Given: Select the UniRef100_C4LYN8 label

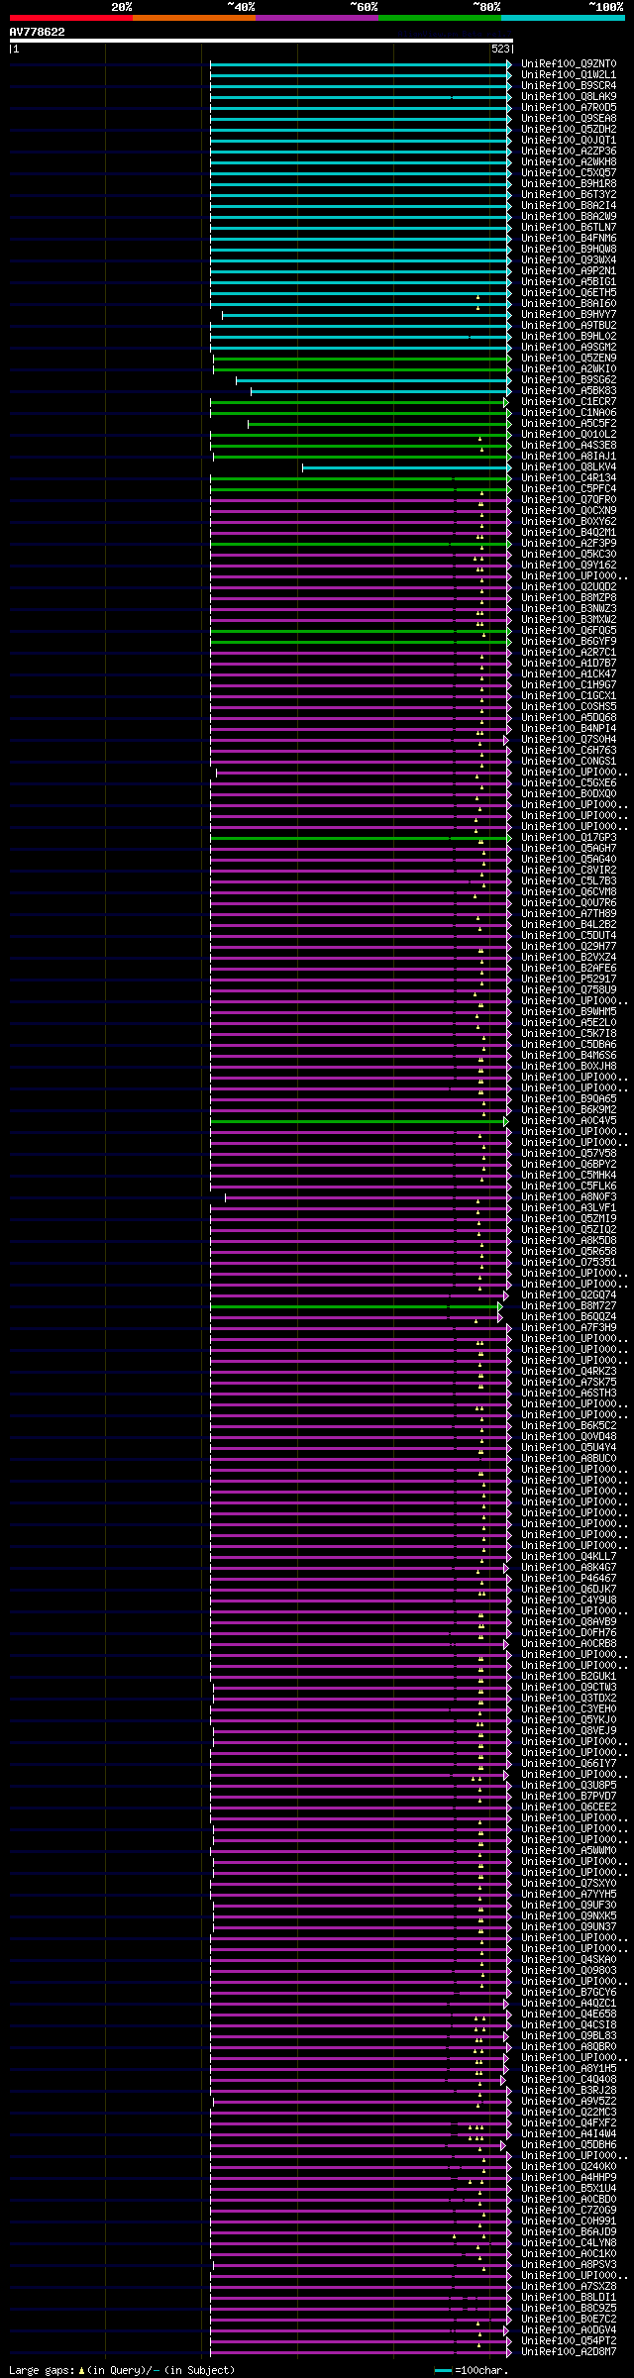Looking at the screenshot, I should pyautogui.click(x=569, y=2243).
